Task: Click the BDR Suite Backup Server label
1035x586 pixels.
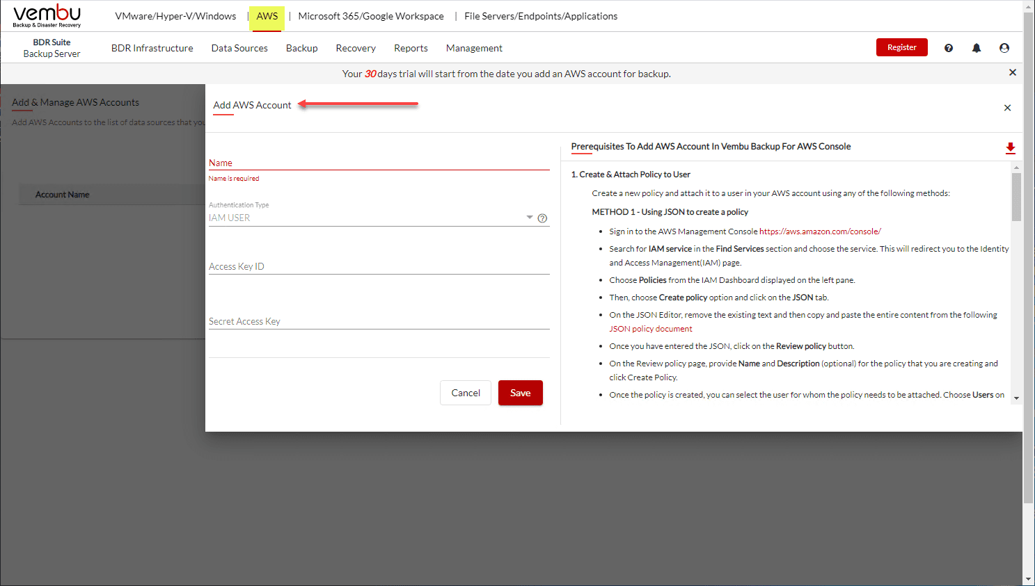Action: [52, 48]
